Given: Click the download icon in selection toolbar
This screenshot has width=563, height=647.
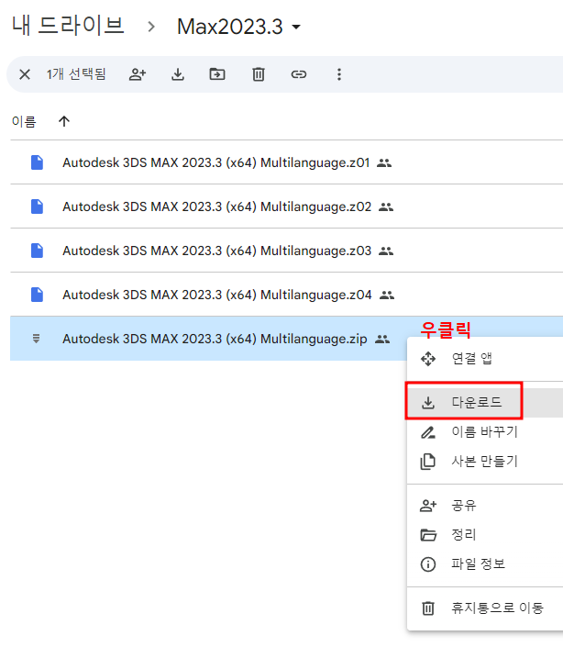Looking at the screenshot, I should [x=178, y=74].
